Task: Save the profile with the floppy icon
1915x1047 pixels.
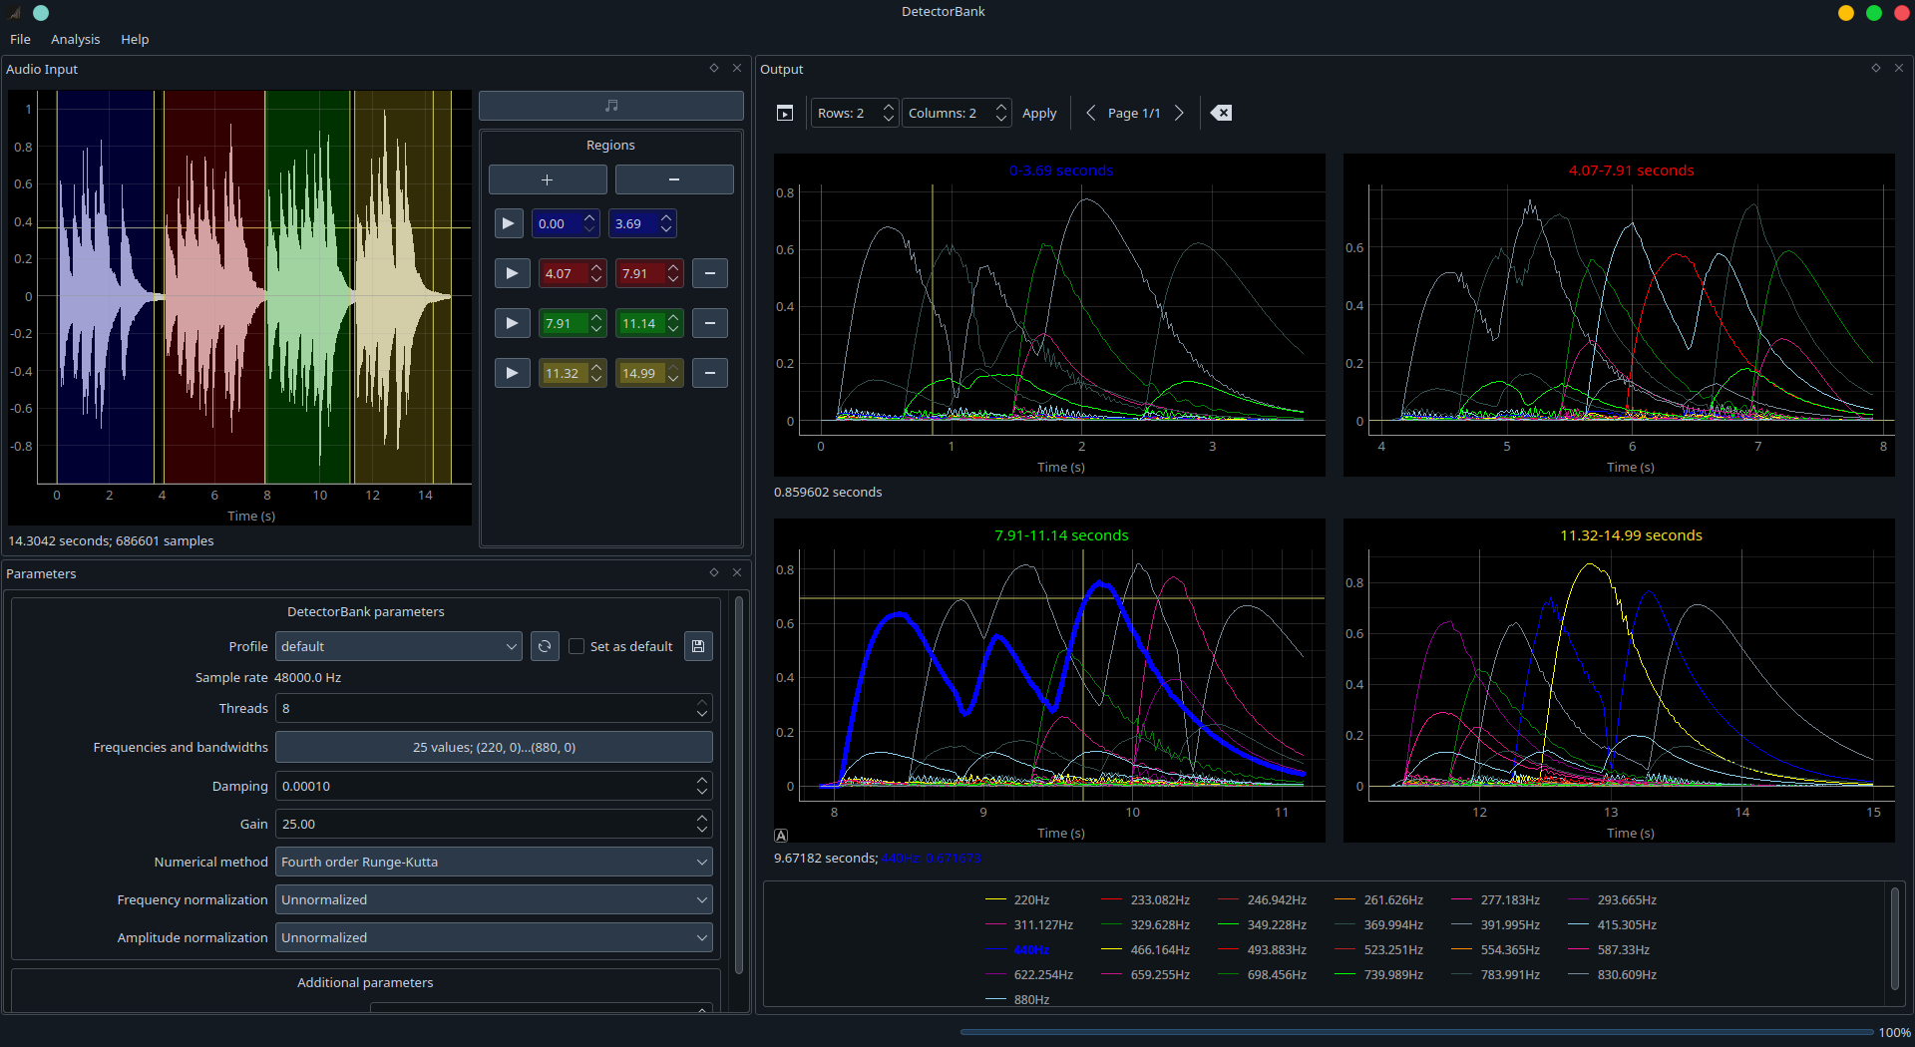Action: click(x=698, y=646)
